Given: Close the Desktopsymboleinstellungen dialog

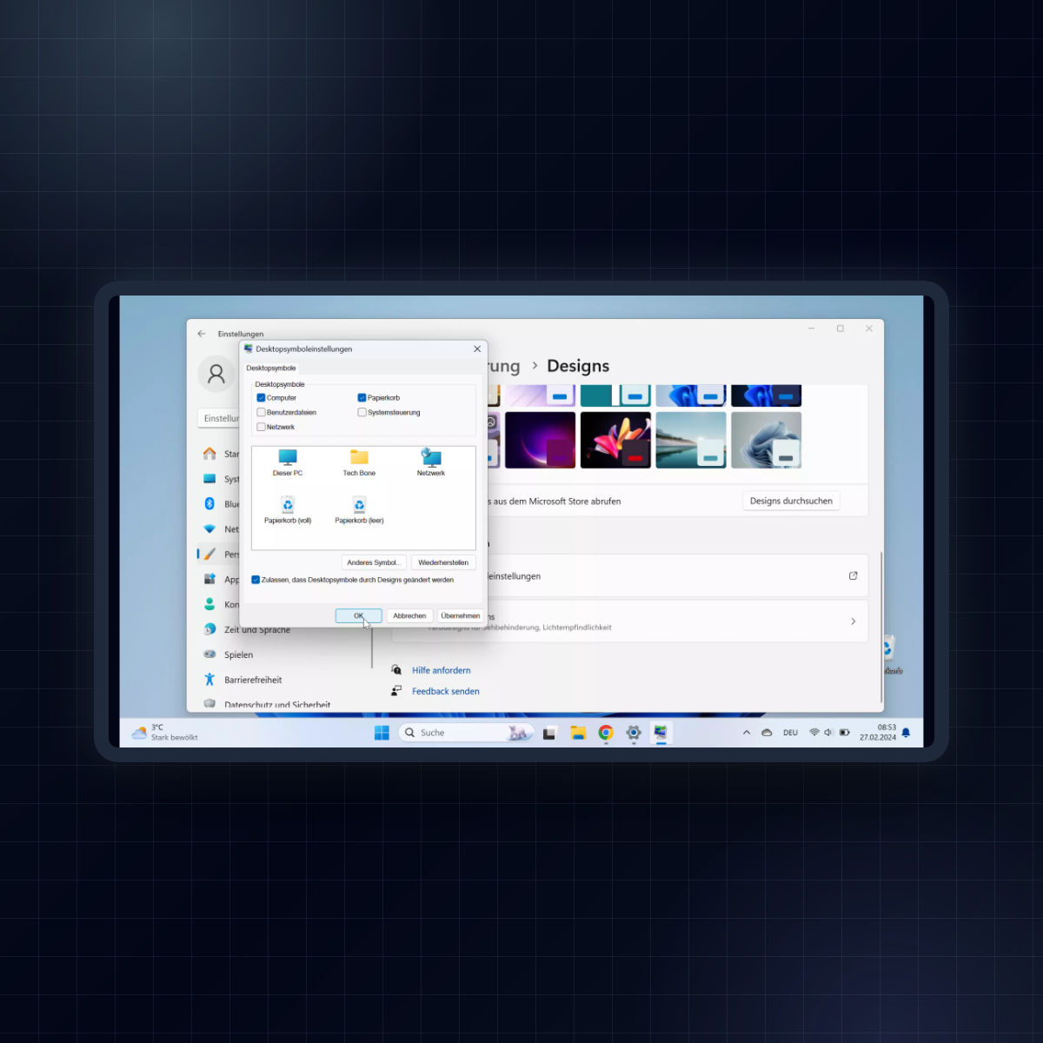Looking at the screenshot, I should [477, 349].
